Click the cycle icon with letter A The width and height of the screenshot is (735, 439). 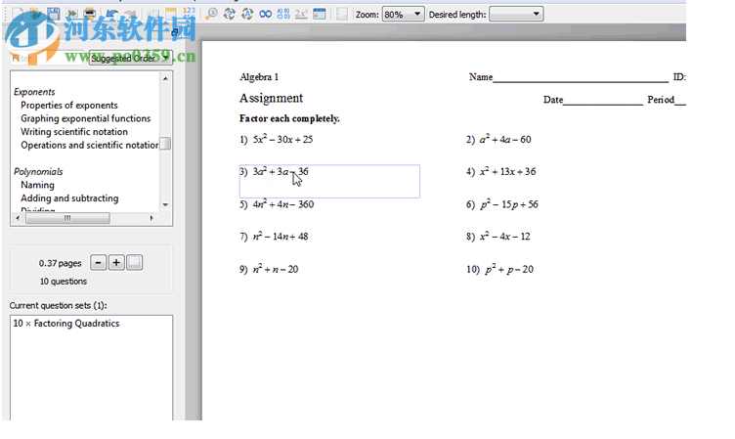[x=247, y=14]
